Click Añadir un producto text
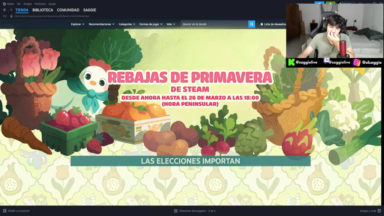 pyautogui.click(x=19, y=211)
